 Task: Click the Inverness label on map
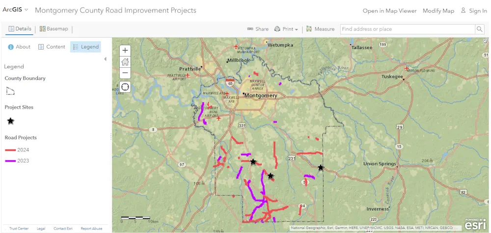[x=377, y=209]
